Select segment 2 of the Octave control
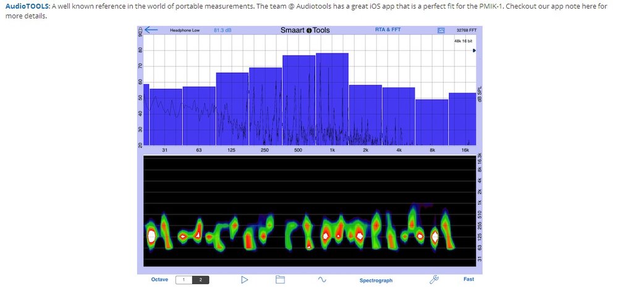Screen dimensions: 618x291 (201, 280)
